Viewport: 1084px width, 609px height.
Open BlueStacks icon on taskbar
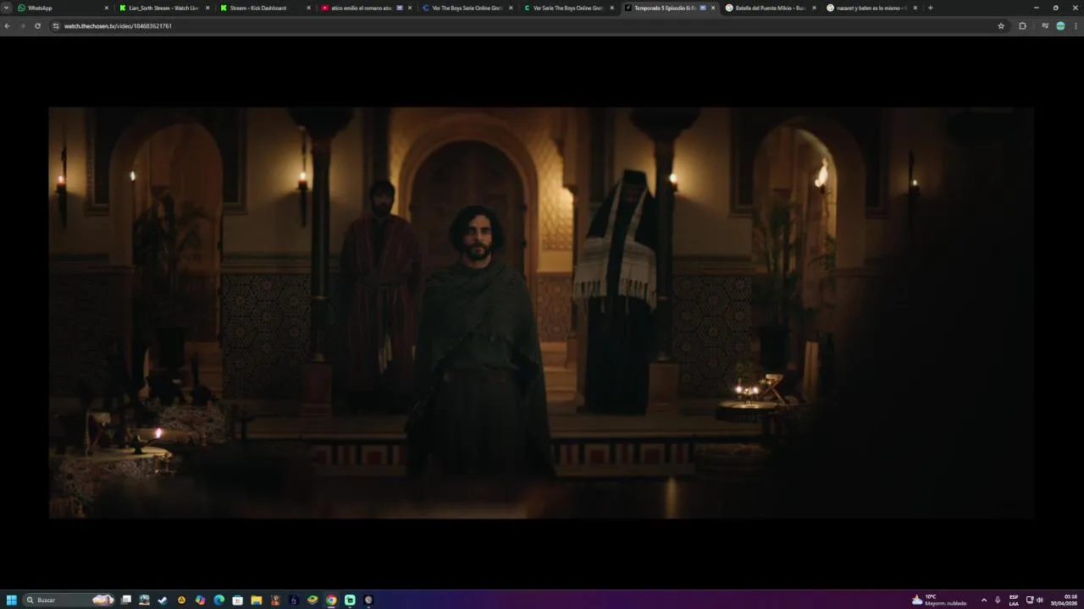(x=312, y=600)
